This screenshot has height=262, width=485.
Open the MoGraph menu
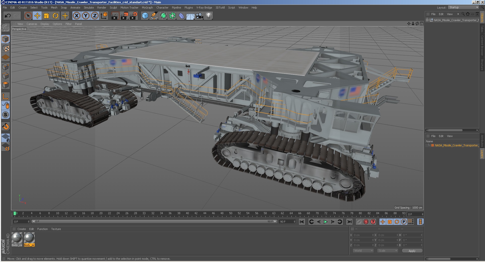tap(147, 8)
